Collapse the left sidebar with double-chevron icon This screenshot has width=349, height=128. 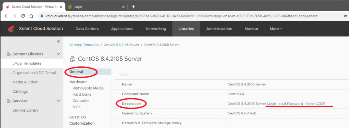(x=59, y=41)
